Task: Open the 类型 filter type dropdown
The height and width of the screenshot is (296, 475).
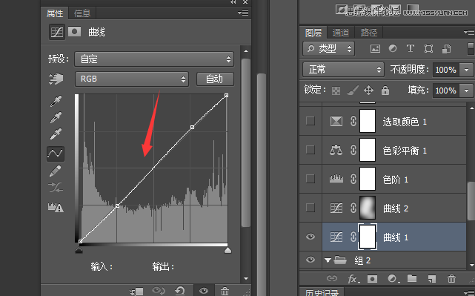Action: coord(328,48)
